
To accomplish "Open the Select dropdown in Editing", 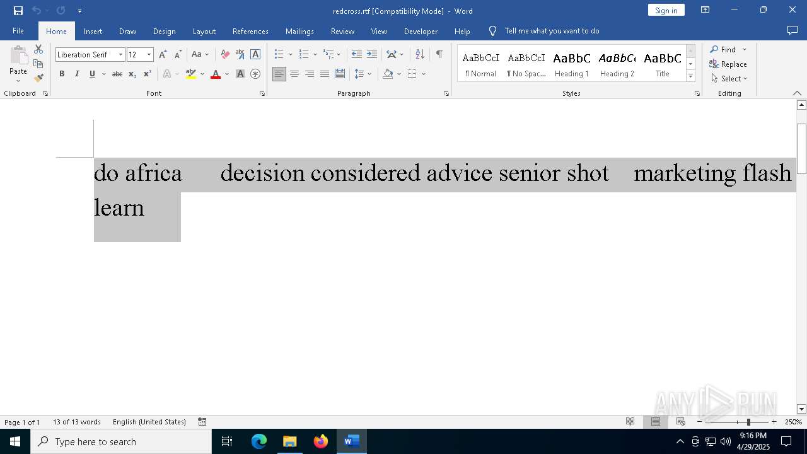I will [729, 79].
